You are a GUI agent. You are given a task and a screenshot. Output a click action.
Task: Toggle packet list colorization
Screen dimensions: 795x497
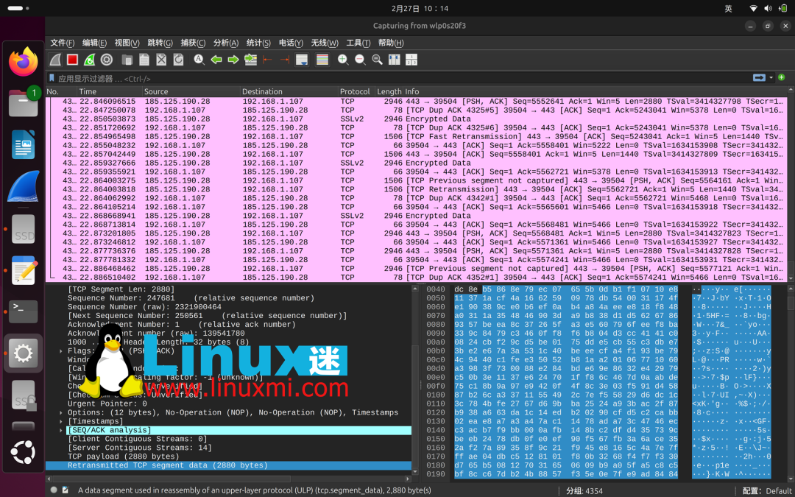322,60
